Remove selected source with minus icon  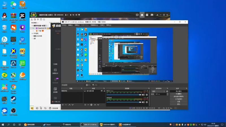click(88, 105)
